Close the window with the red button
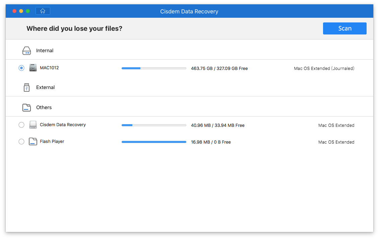The height and width of the screenshot is (239, 379). point(14,11)
